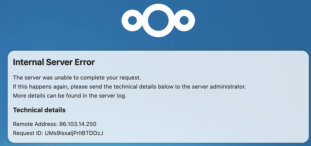Click the left small circle of Nextcloud logo
311x146 pixels.
pos(132,21)
